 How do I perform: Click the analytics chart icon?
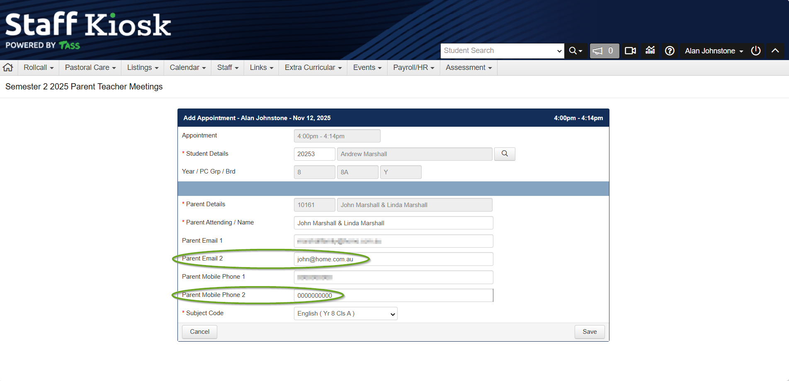pyautogui.click(x=650, y=51)
